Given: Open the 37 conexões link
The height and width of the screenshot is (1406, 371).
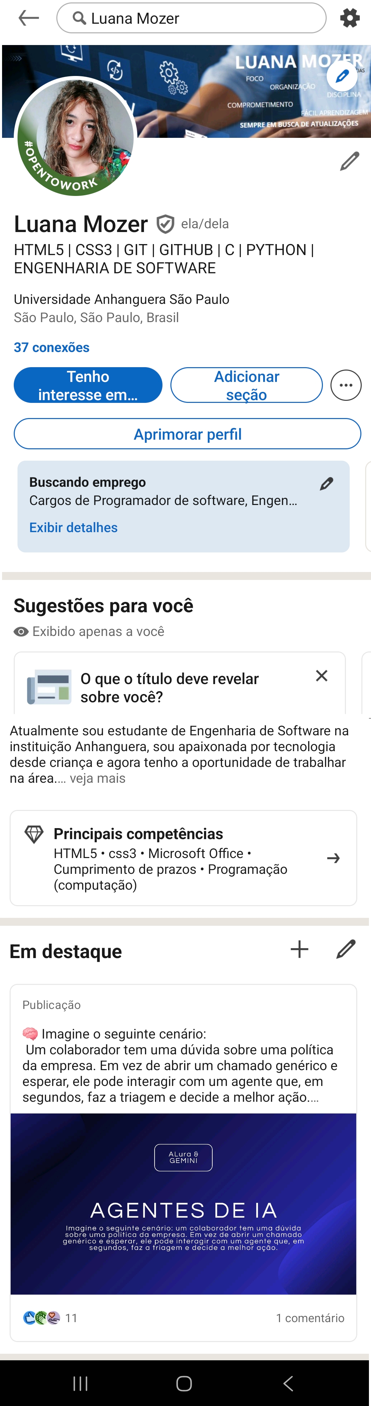Looking at the screenshot, I should [x=52, y=347].
